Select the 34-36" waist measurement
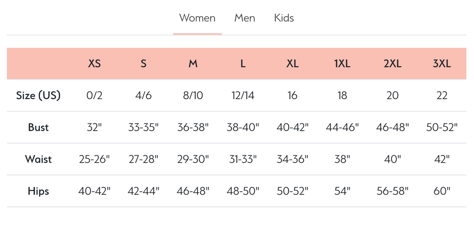This screenshot has width=474, height=228. (292, 159)
